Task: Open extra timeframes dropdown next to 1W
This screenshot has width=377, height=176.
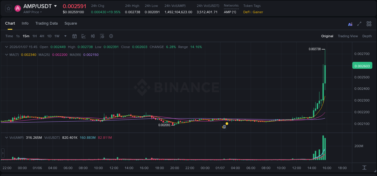Action: click(65, 36)
